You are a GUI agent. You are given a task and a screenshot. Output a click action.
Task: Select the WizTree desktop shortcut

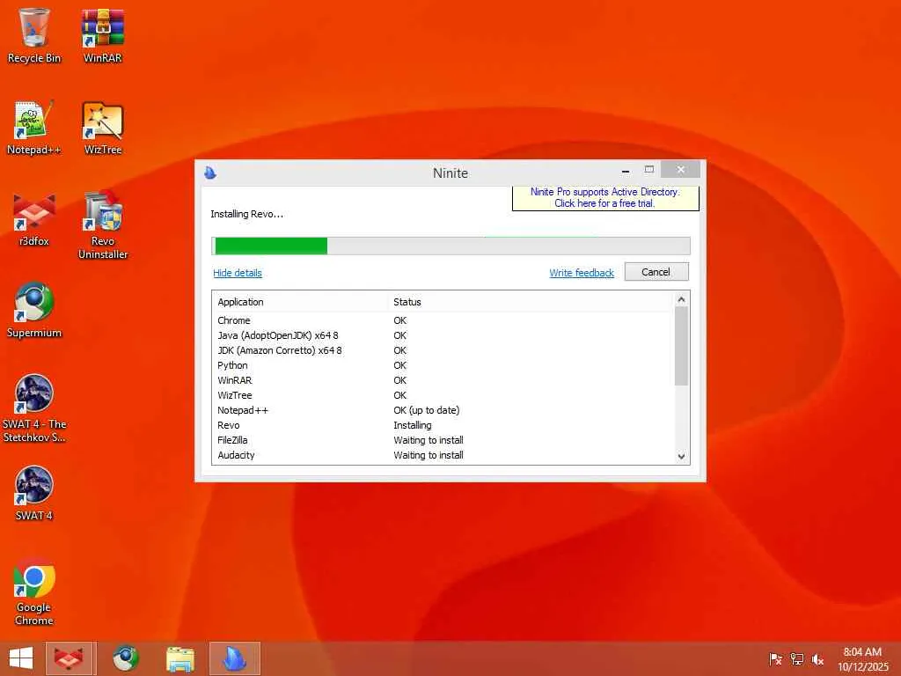coord(103,128)
